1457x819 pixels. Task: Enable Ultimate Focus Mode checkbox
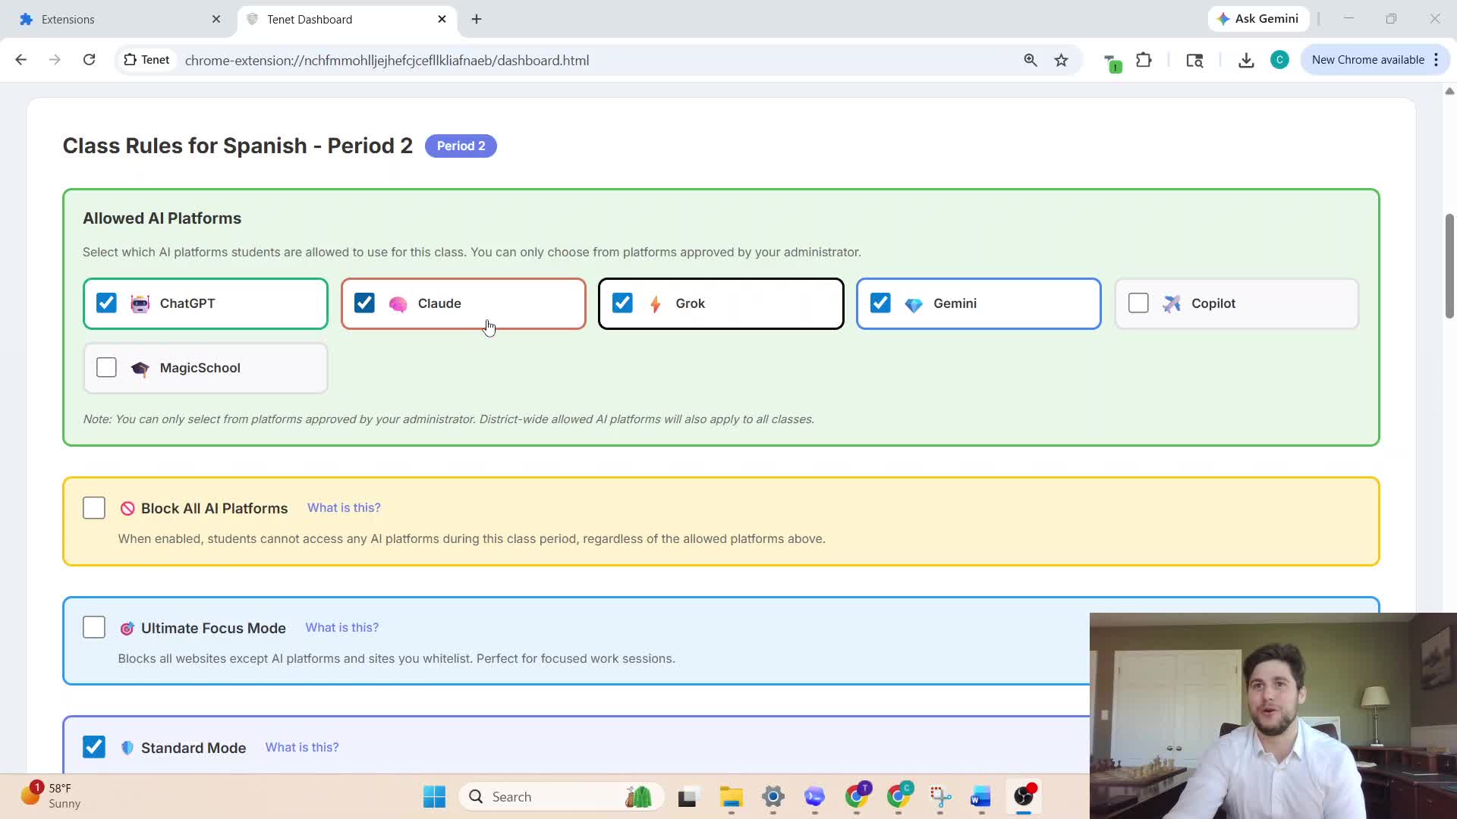pyautogui.click(x=94, y=627)
